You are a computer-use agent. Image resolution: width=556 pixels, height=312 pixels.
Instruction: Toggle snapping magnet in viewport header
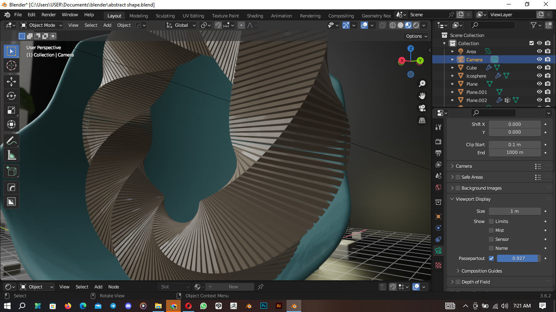[218, 25]
